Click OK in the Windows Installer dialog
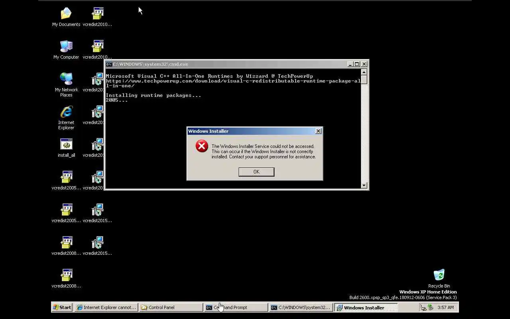The image size is (510, 319). coord(256,171)
